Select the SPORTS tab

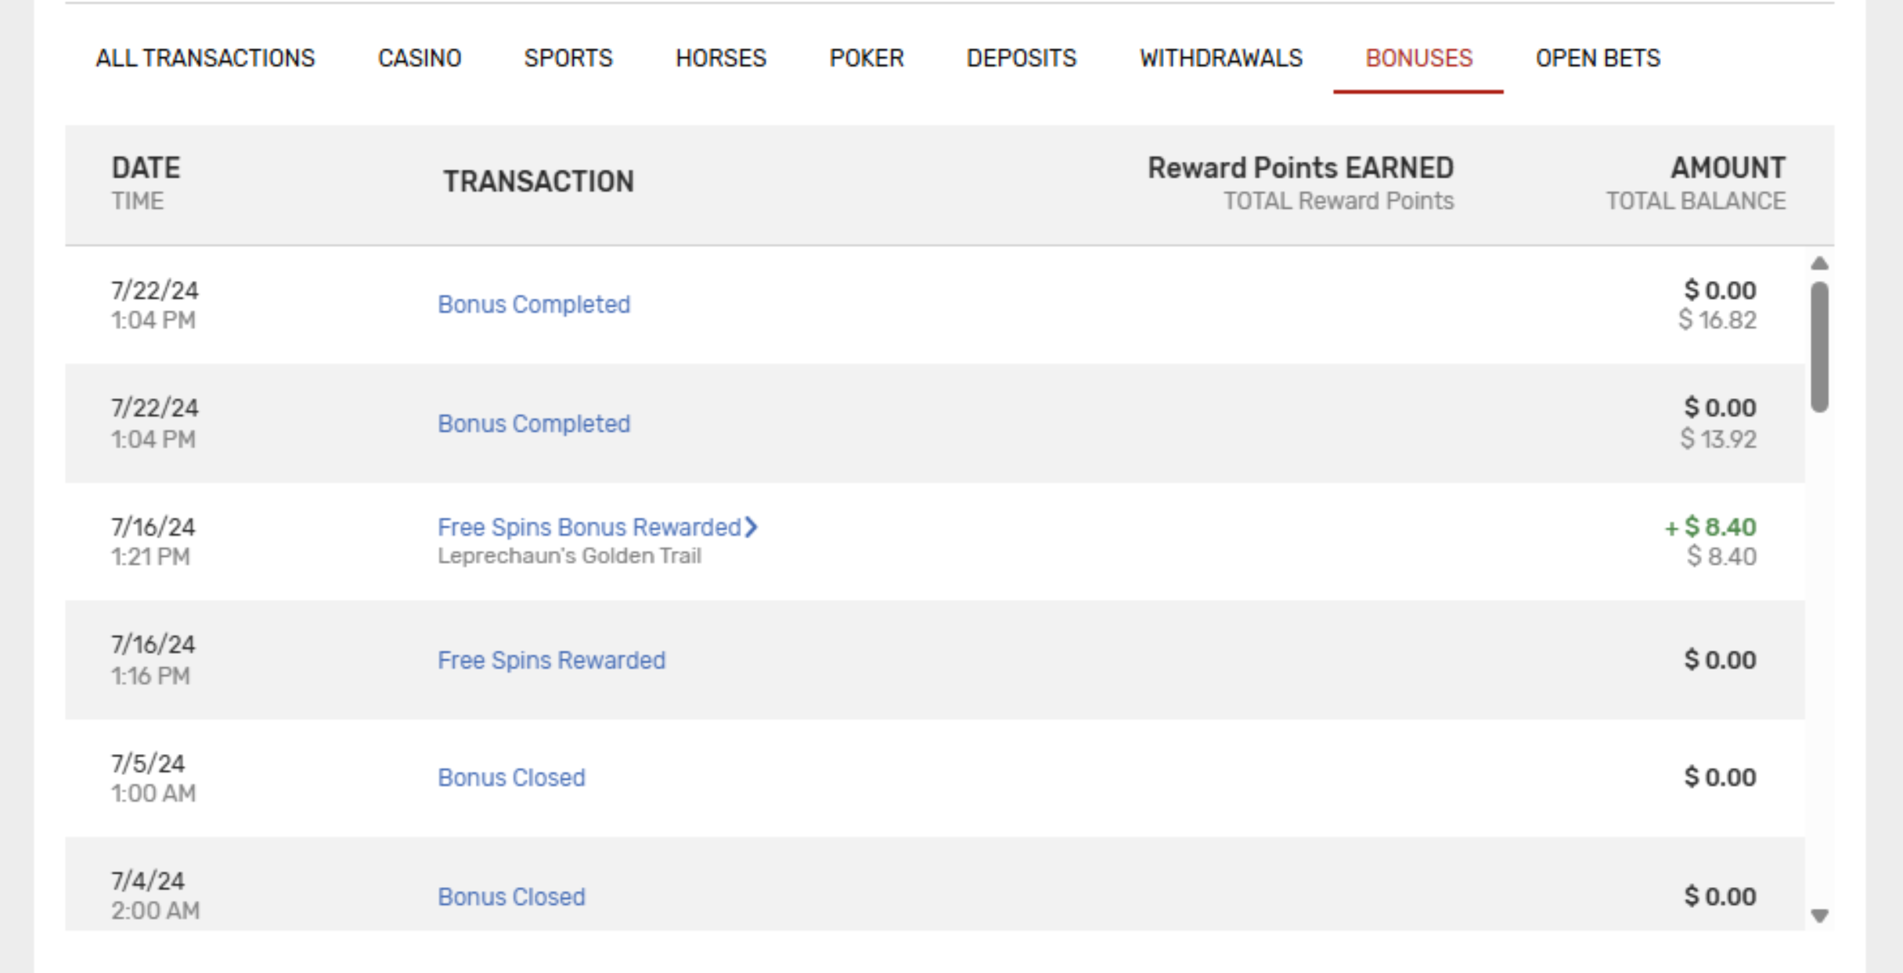point(569,58)
